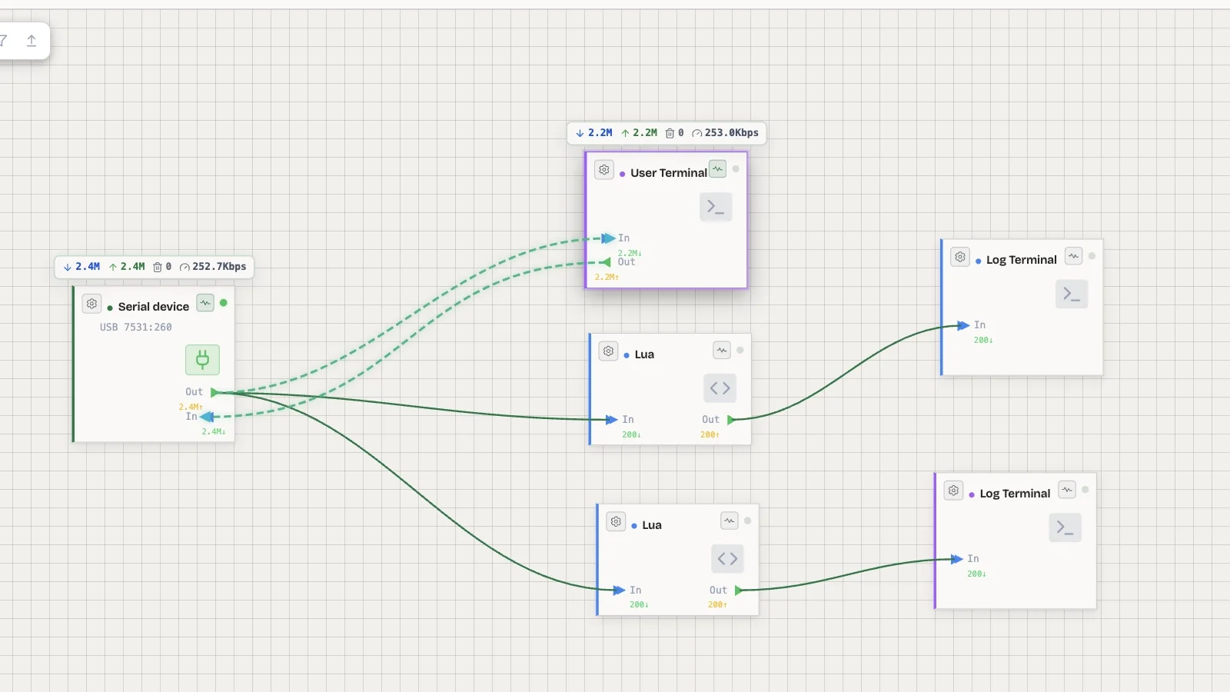Click the green status dot on Serial device
This screenshot has height=692, width=1230.
[224, 303]
